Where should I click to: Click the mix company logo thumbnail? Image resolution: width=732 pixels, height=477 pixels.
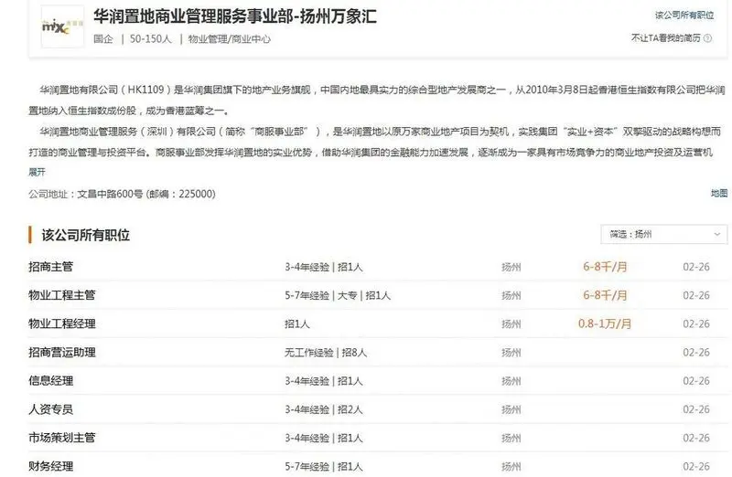(62, 26)
